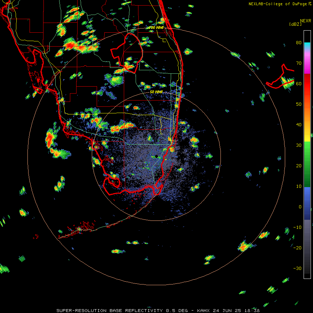Click the 30 value on dBZ scale
The height and width of the screenshot is (313, 313).
coord(299,145)
